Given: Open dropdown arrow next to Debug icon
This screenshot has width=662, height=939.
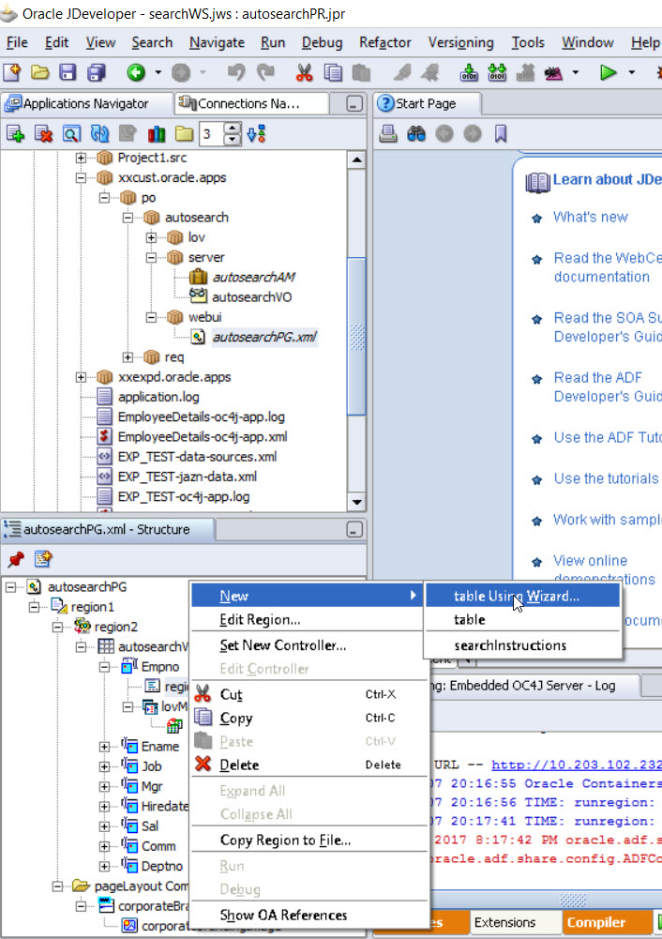Looking at the screenshot, I should point(575,72).
